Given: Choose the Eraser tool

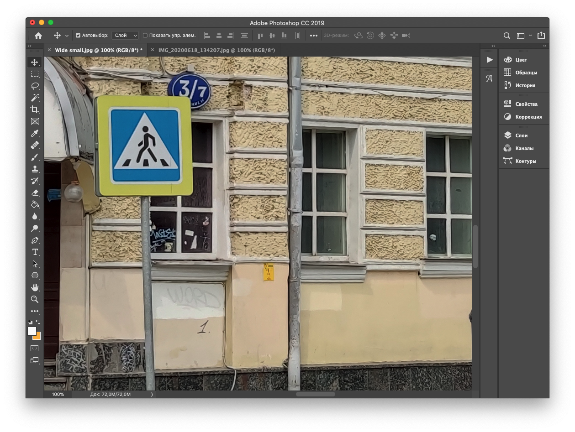Looking at the screenshot, I should point(35,193).
